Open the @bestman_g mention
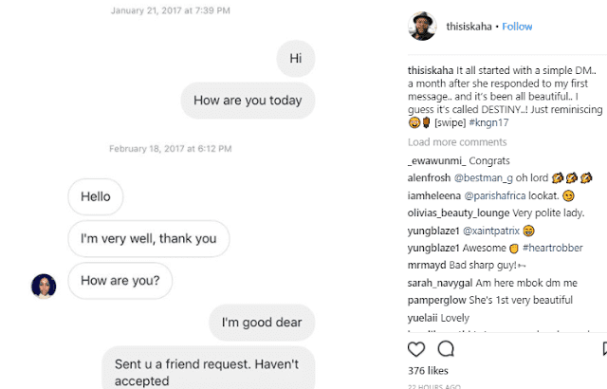Viewport: 607px width, 389px height. 484,177
